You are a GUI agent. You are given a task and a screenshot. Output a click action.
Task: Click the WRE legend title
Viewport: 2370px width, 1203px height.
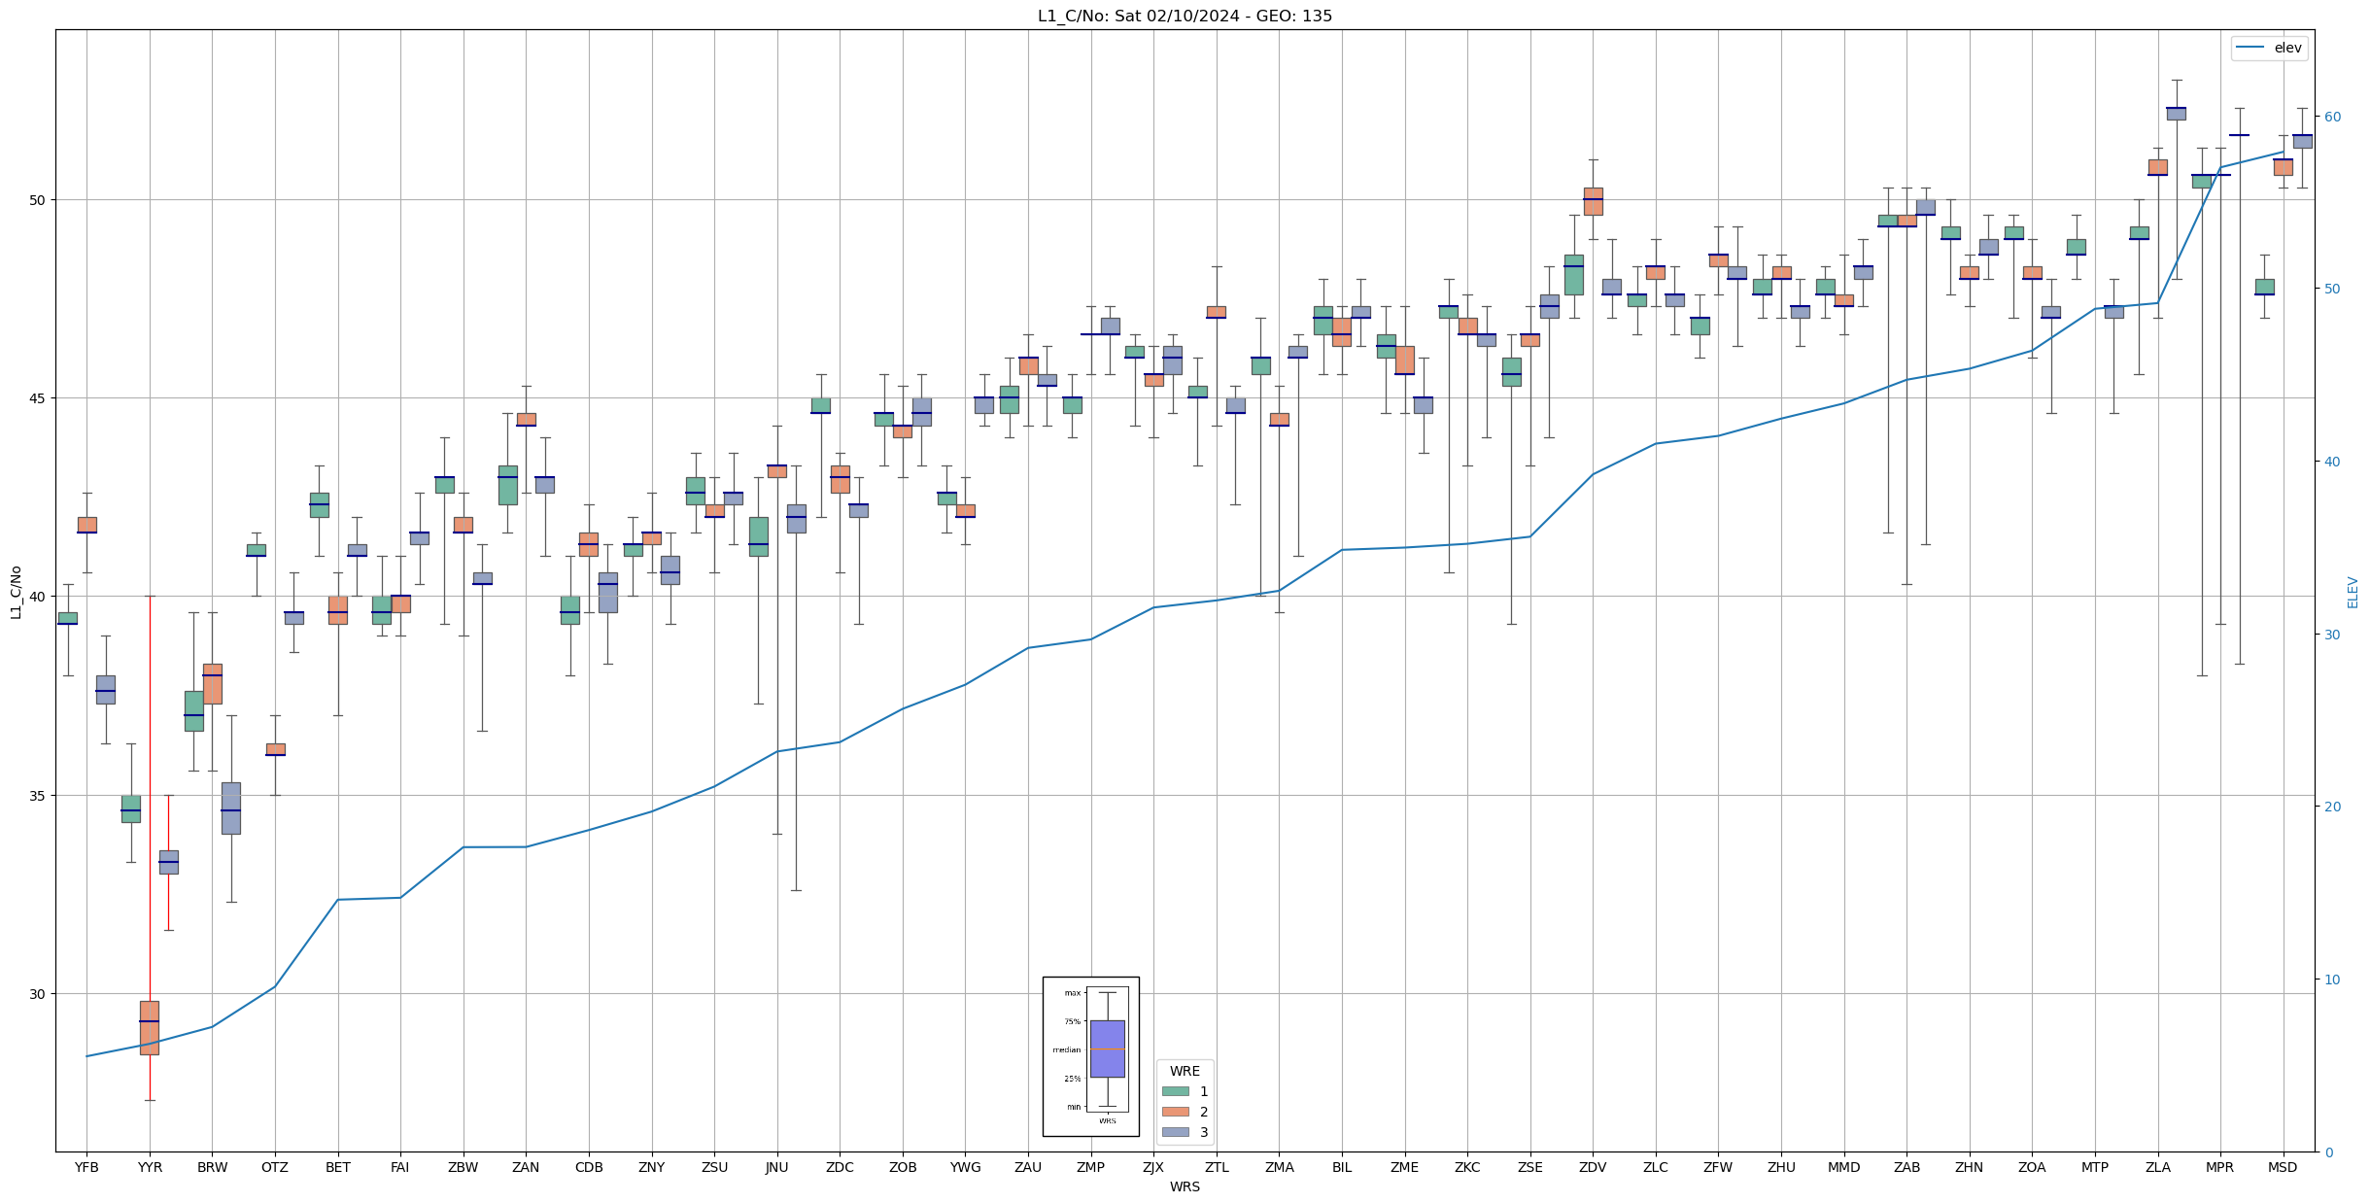(1185, 1071)
